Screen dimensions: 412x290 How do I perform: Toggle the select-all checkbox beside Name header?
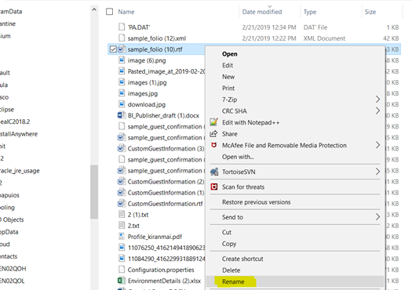tap(109, 12)
